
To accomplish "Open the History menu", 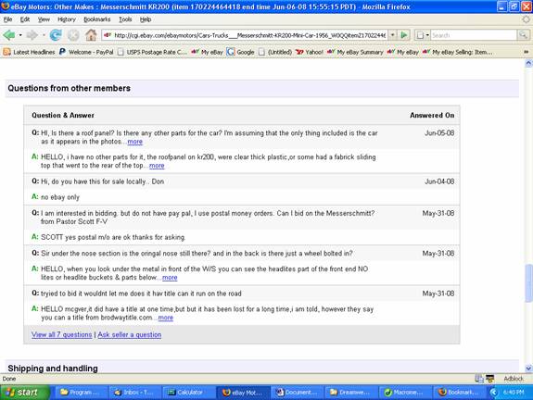I will coord(67,19).
